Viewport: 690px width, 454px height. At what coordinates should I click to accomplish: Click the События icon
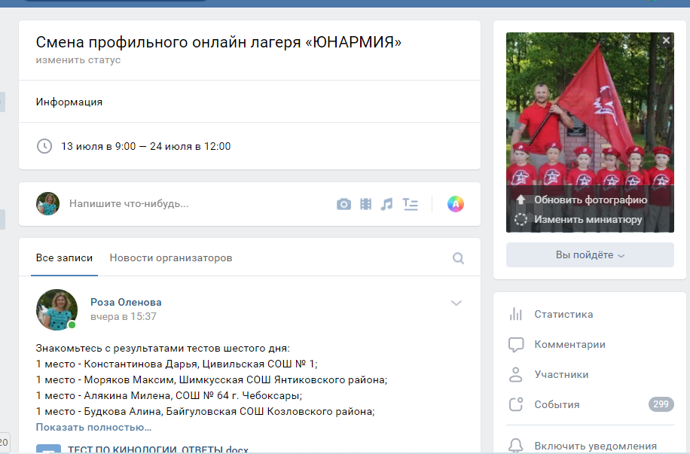coord(516,404)
